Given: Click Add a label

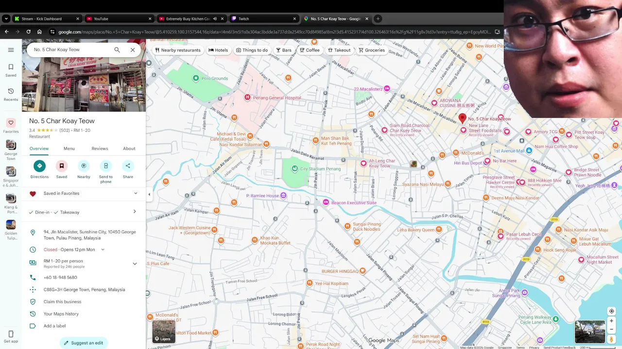Looking at the screenshot, I should coord(54,326).
